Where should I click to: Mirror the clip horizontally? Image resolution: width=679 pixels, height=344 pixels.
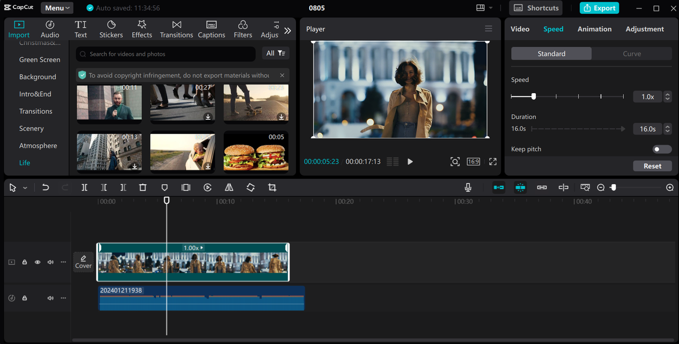click(x=229, y=187)
